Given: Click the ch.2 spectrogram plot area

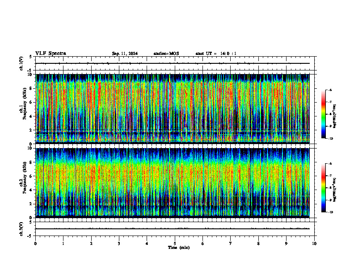Looking at the screenshot, I should point(173,183).
